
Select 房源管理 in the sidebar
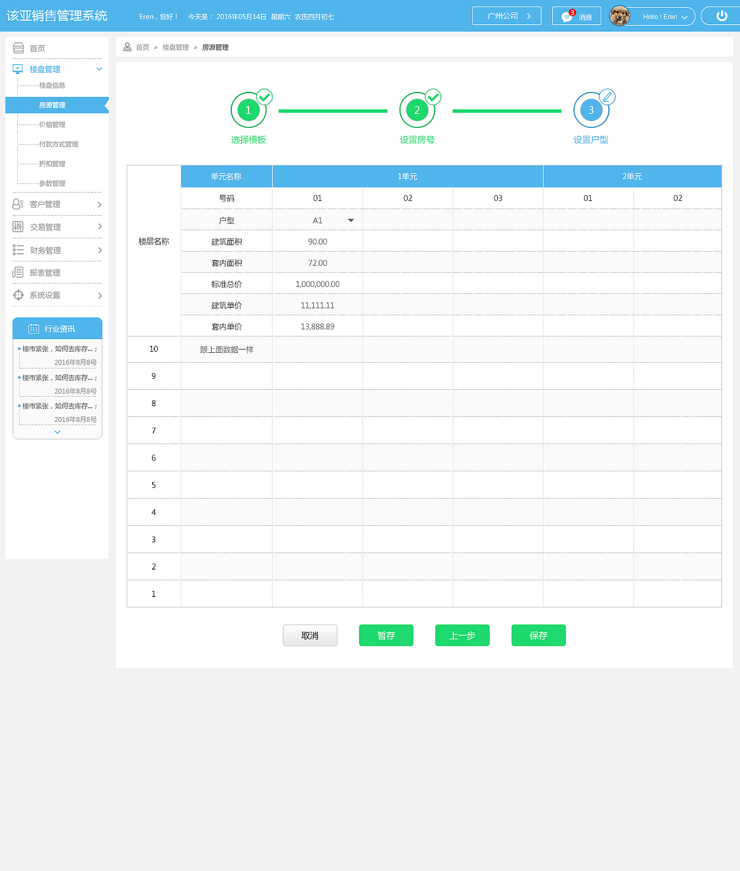57,105
